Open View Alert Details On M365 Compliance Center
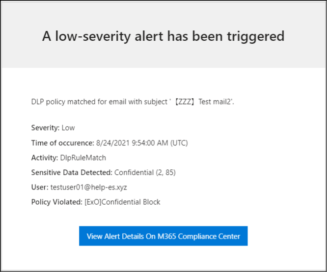Viewport: 327px width, 272px height. point(163,236)
